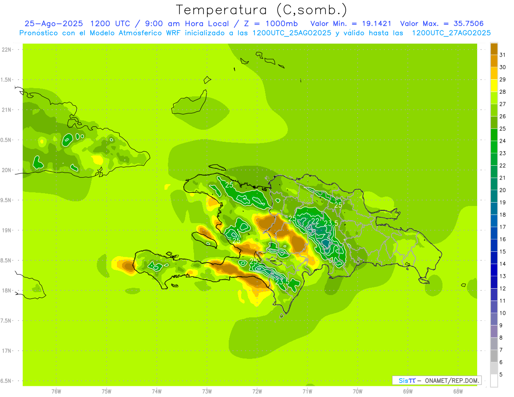Pick the yellow legend swatch between 28 and 29
The width and height of the screenshot is (514, 397).
point(494,86)
